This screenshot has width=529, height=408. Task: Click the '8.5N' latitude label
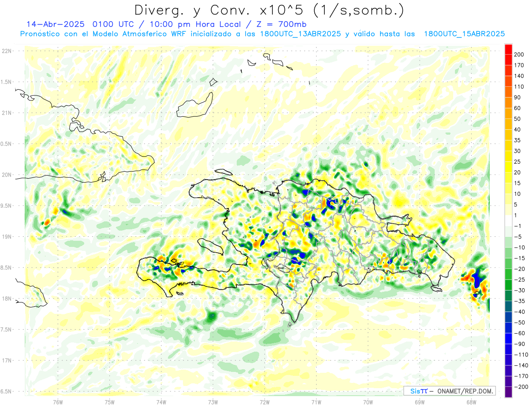[x=6, y=268]
